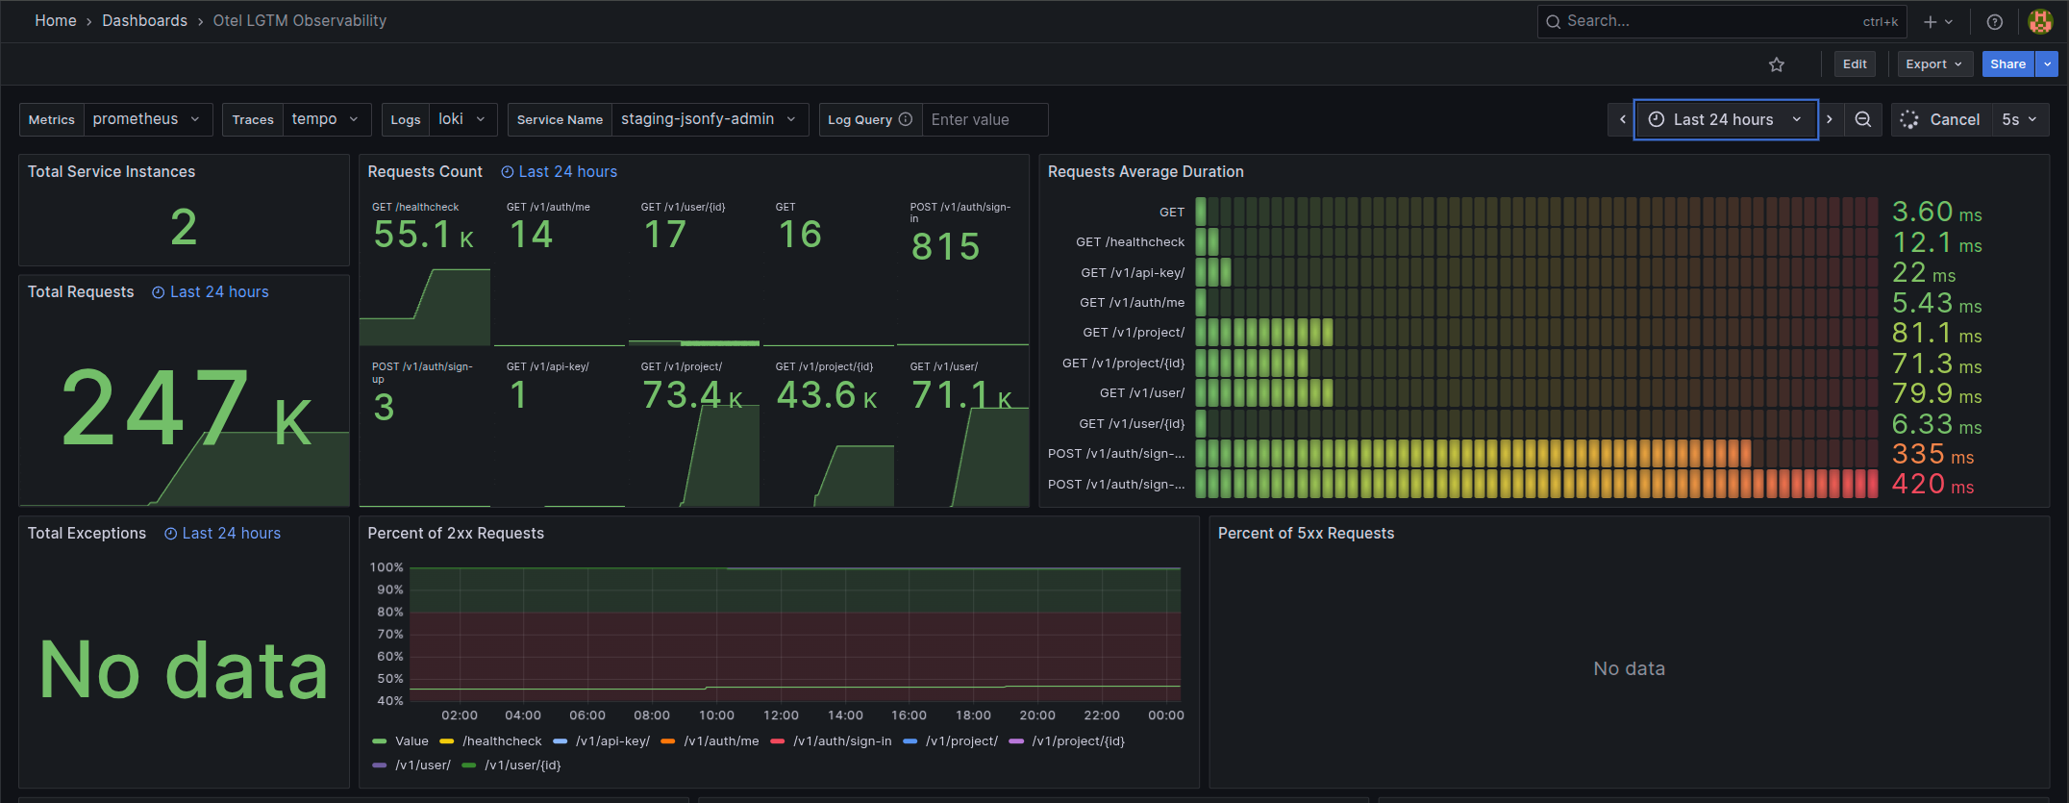Toggle the /v1/auth/sign-in legend series
Viewport: 2069px width, 803px height.
tap(841, 741)
